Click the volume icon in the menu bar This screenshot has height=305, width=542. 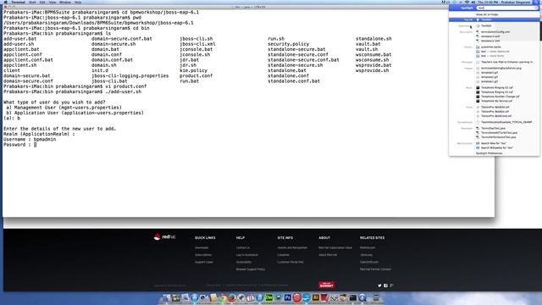pyautogui.click(x=473, y=2)
